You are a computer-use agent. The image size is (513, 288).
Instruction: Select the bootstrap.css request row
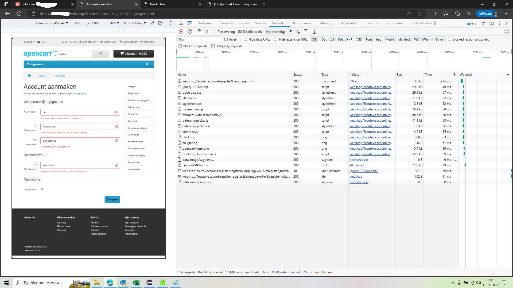[344, 93]
